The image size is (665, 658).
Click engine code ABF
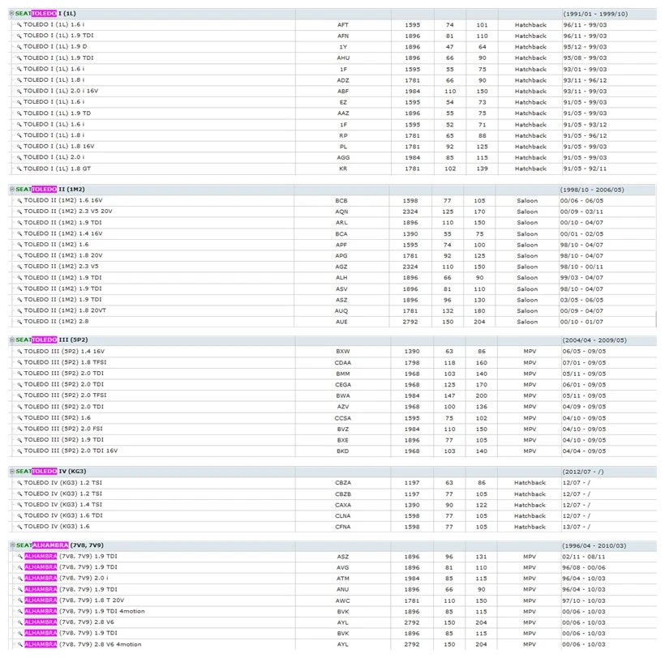pos(343,91)
